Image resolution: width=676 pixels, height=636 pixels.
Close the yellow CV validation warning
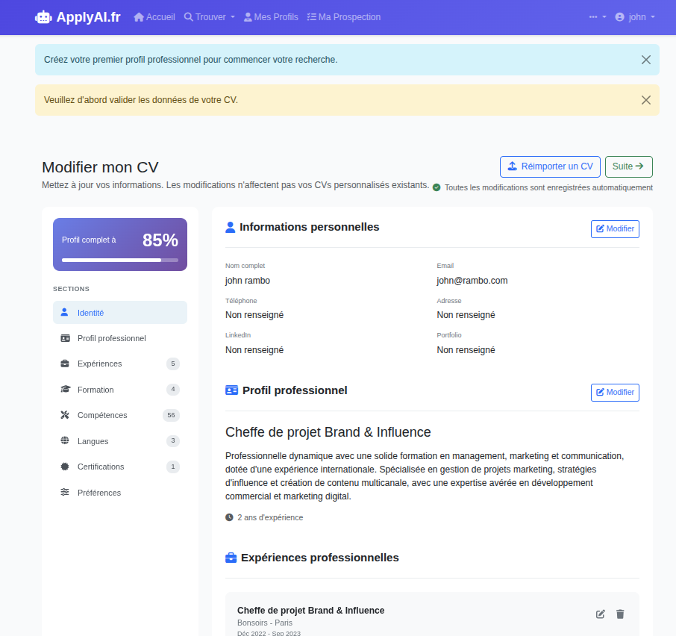tap(645, 99)
